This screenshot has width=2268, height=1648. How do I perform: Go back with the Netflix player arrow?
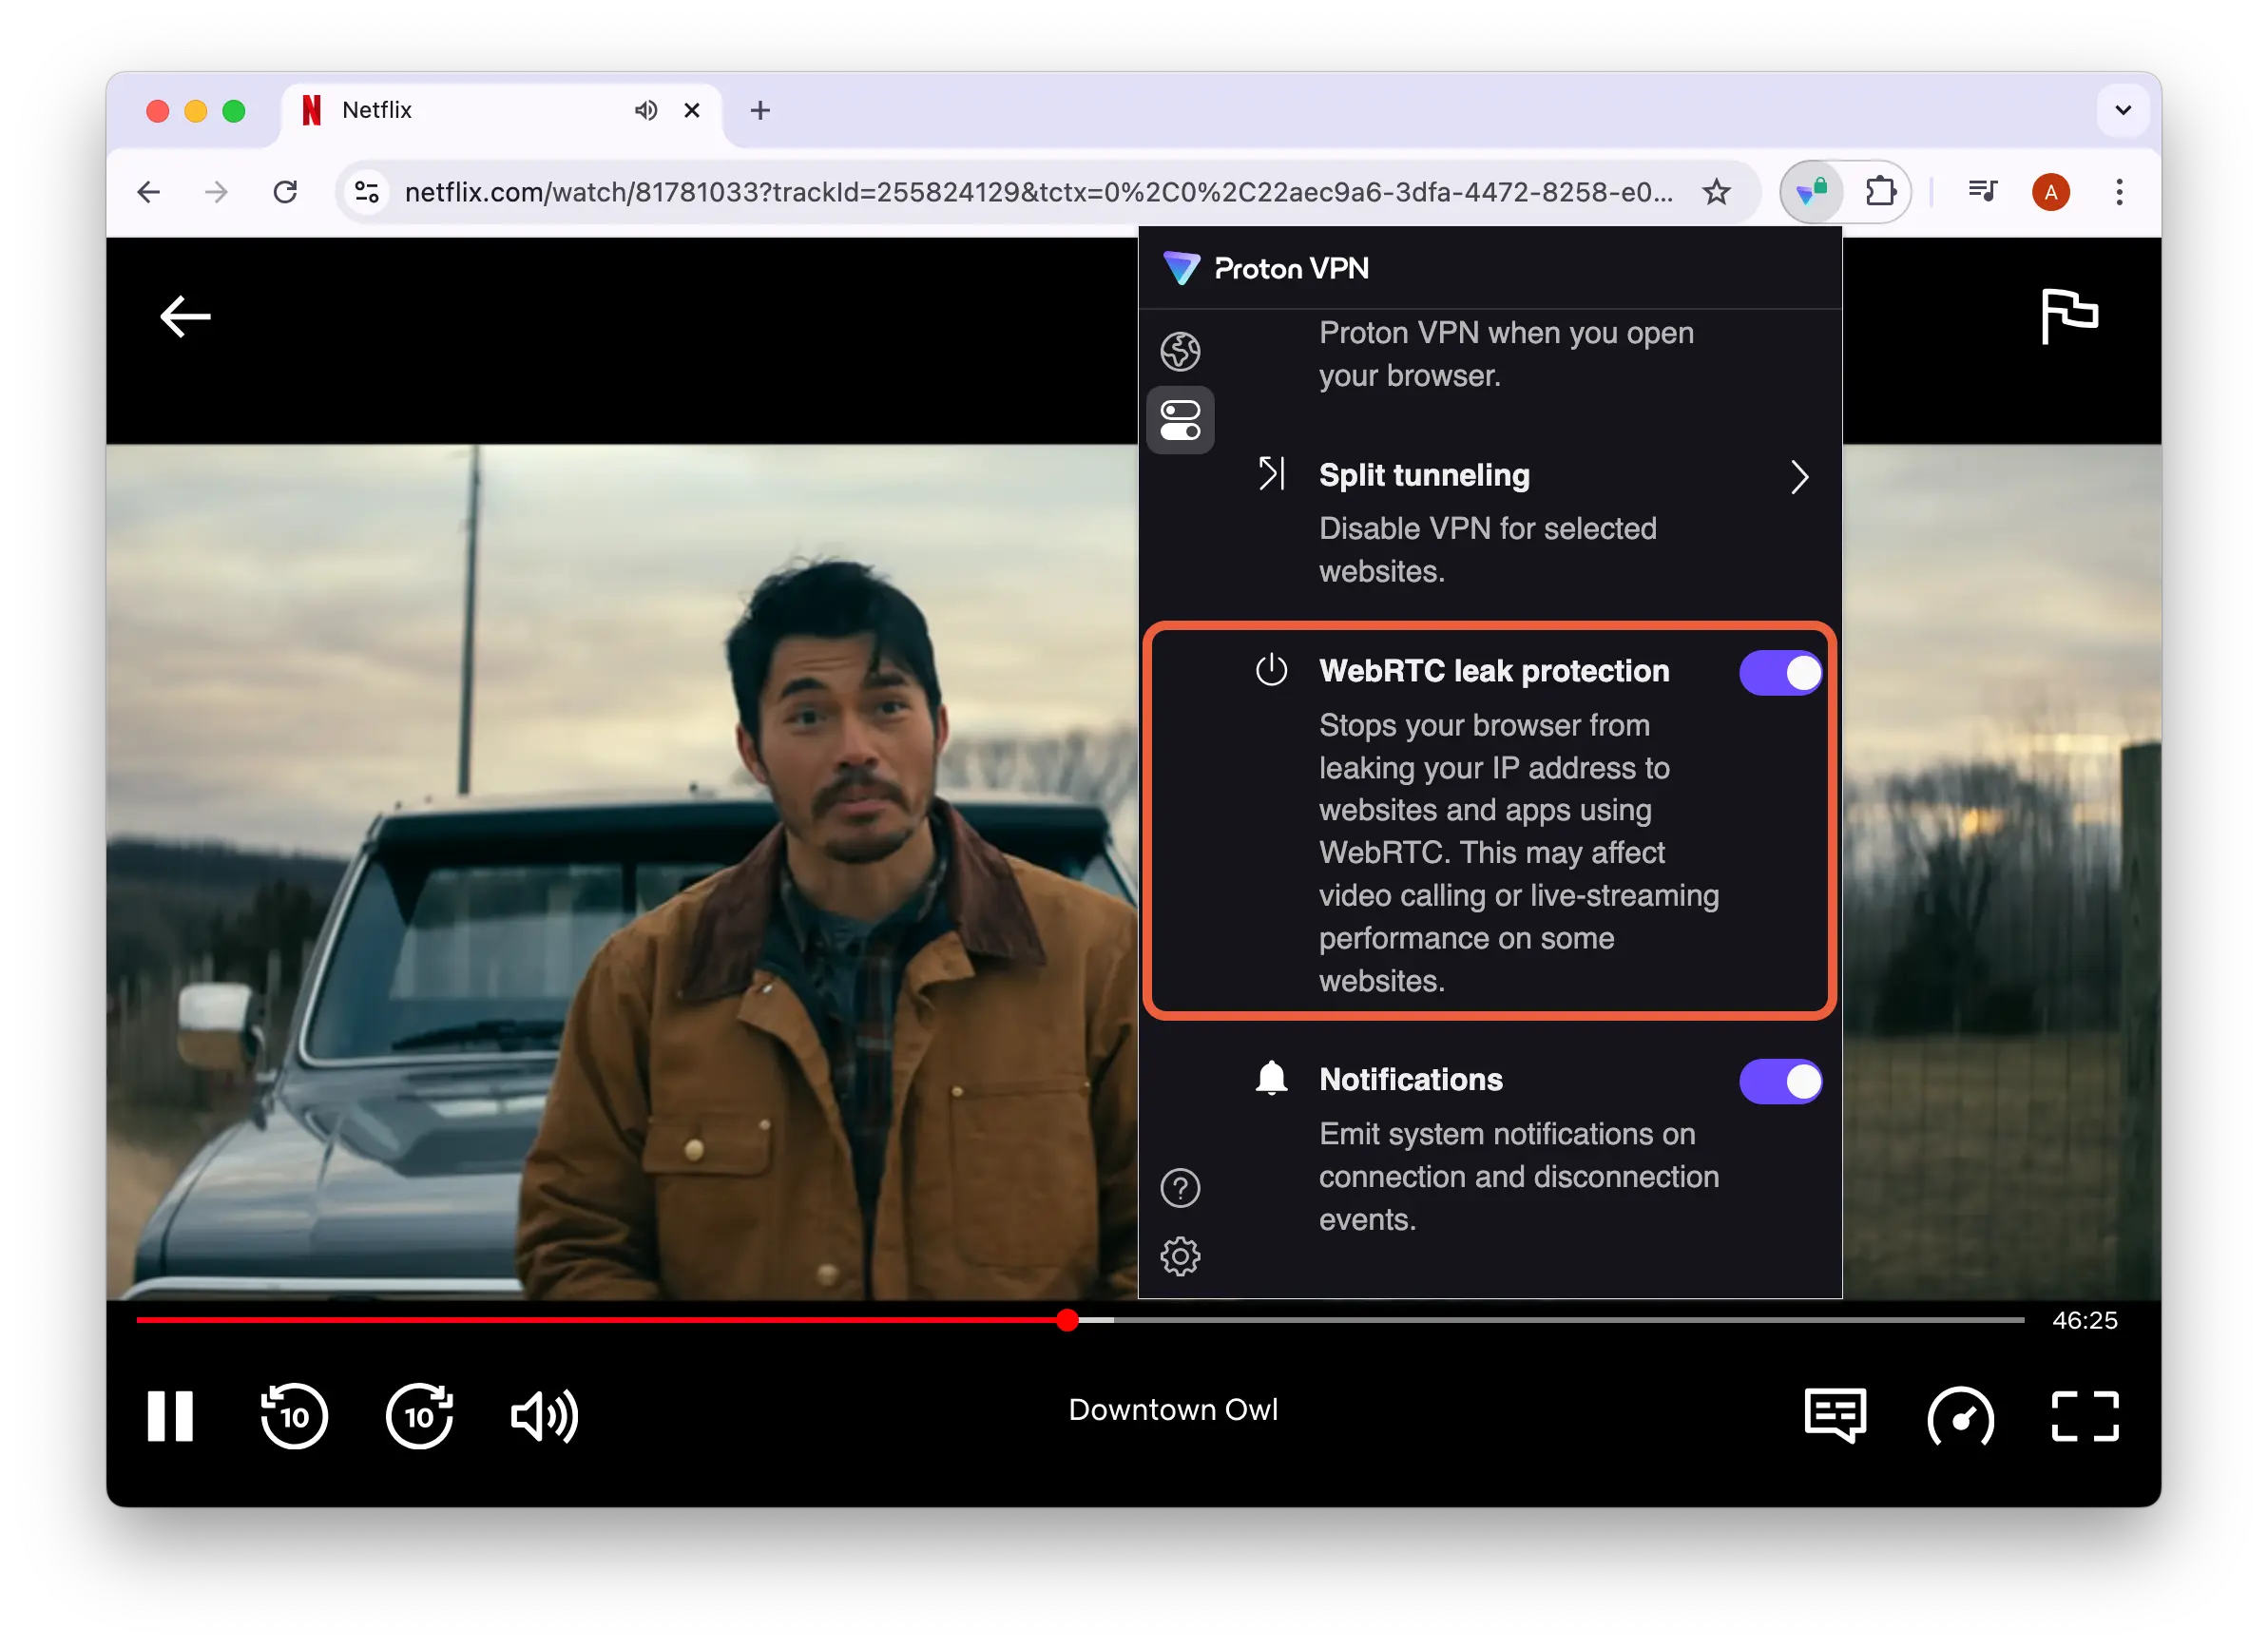(185, 317)
